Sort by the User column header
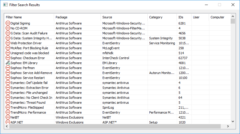240x134 pixels. (x=200, y=17)
